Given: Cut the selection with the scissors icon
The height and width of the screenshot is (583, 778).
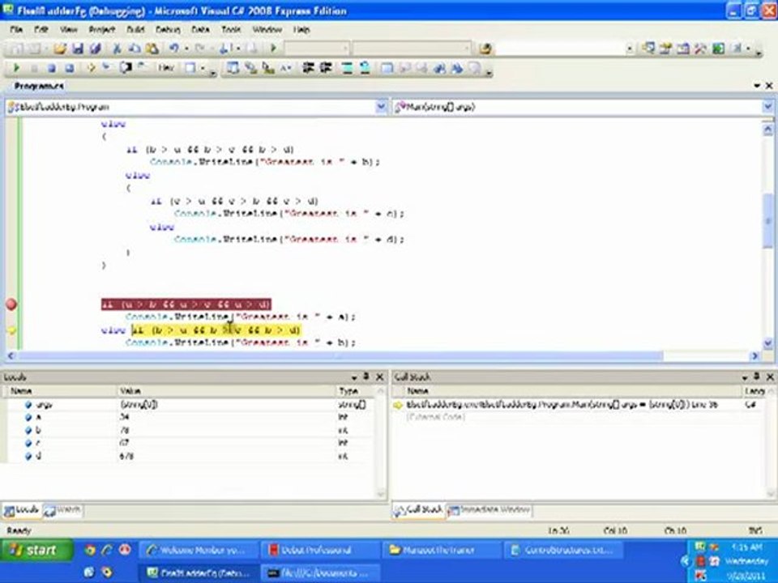Looking at the screenshot, I should tap(117, 49).
